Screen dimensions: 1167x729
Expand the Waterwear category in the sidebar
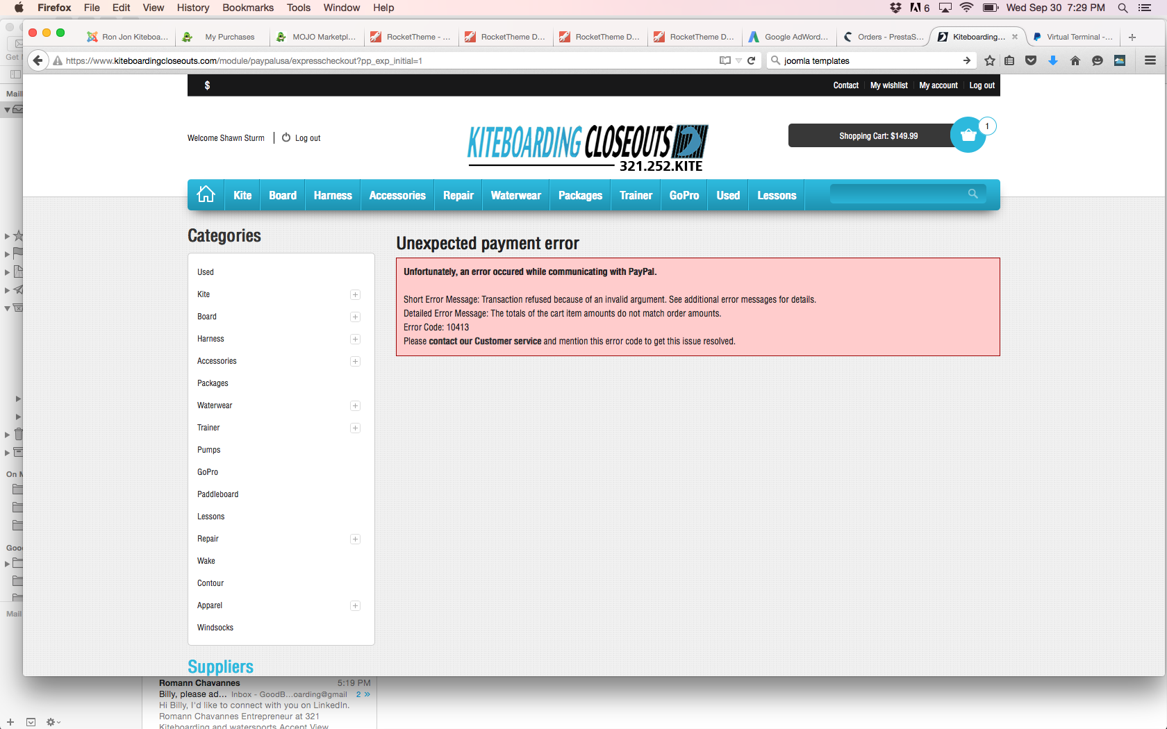[355, 405]
